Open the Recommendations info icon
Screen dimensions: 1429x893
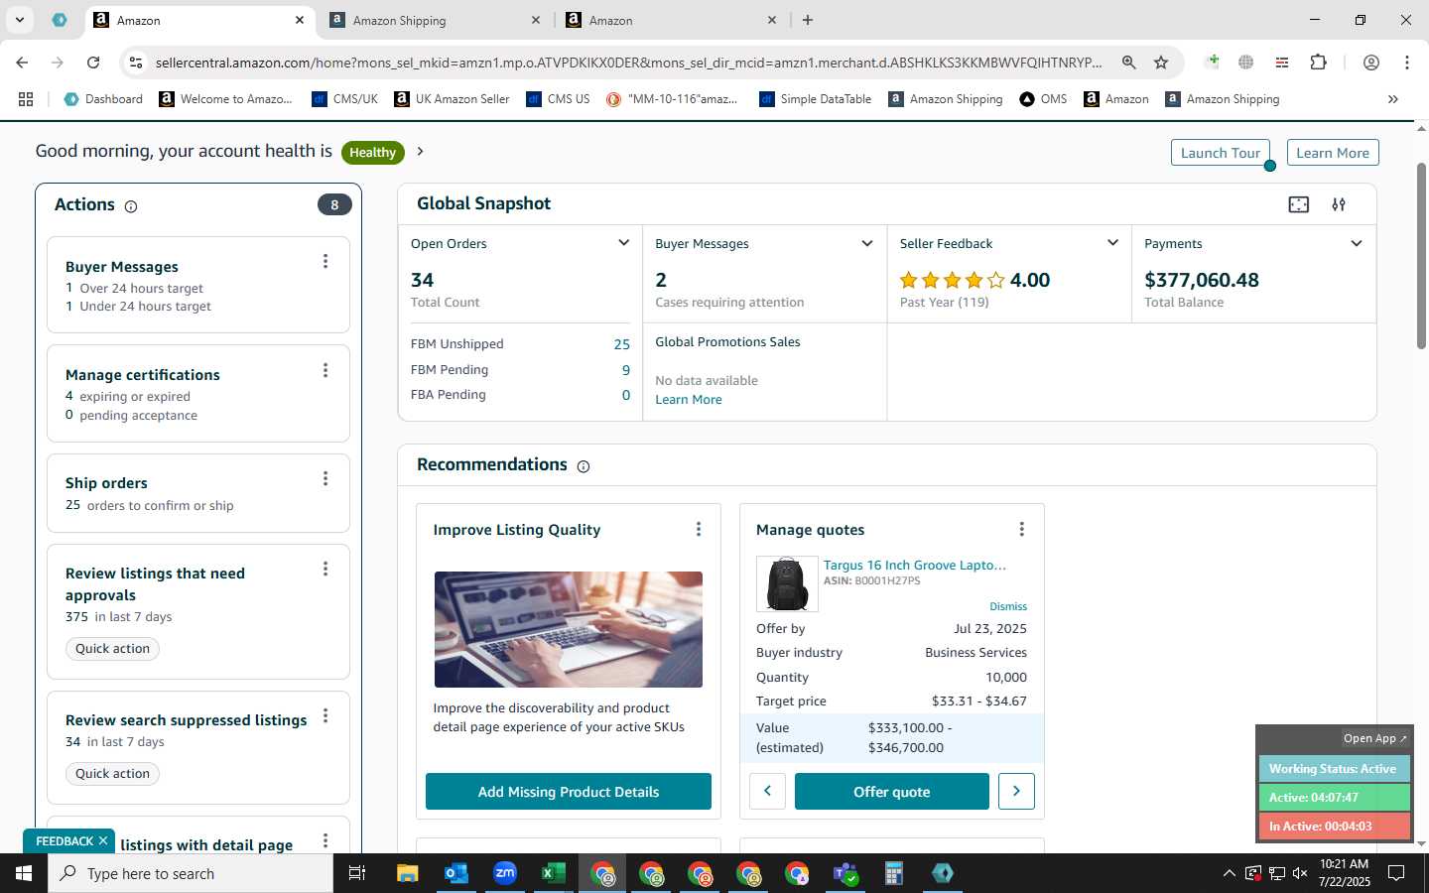tap(584, 466)
